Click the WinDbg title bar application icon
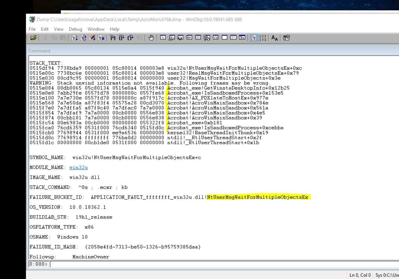The image size is (399, 279). [32, 19]
